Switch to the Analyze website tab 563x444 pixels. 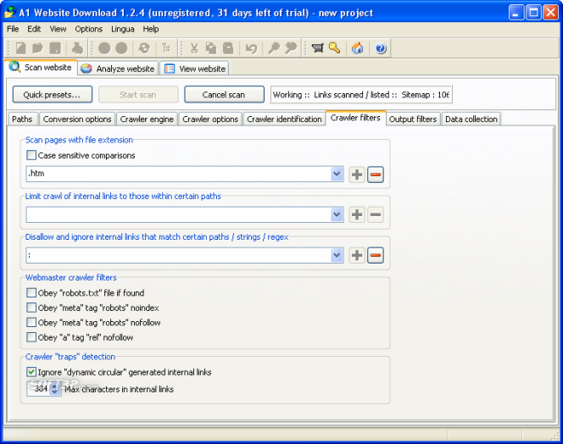pyautogui.click(x=118, y=69)
